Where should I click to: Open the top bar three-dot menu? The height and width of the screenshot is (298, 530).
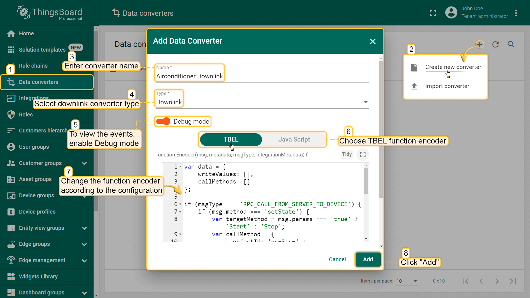coord(516,13)
